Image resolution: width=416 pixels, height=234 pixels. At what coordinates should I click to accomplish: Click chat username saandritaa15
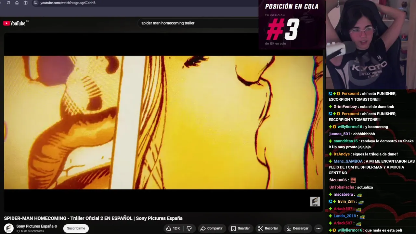click(345, 141)
